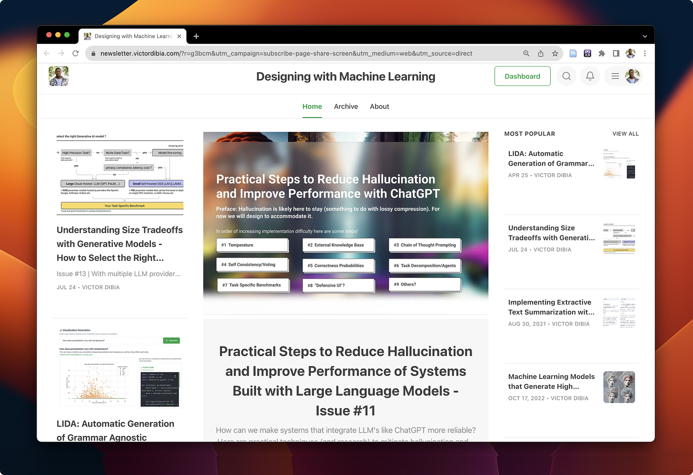Click the Extractive Text Summarization thumbnail
The height and width of the screenshot is (475, 693).
[x=619, y=313]
